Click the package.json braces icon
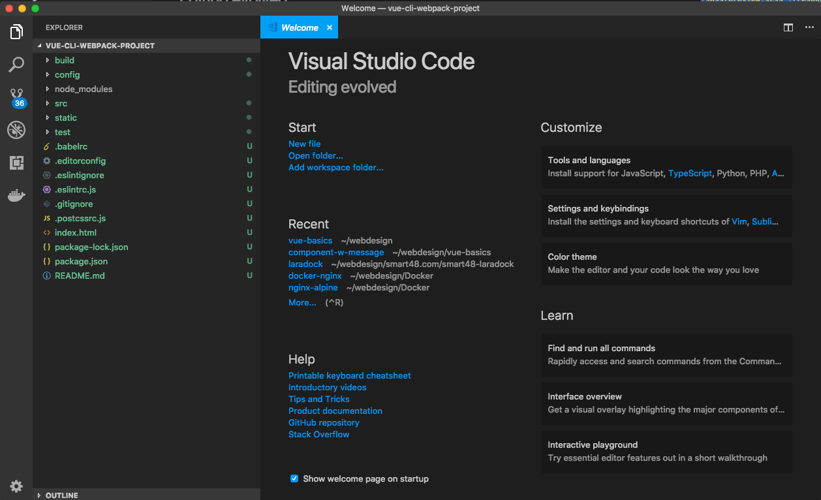This screenshot has width=821, height=500. [46, 261]
